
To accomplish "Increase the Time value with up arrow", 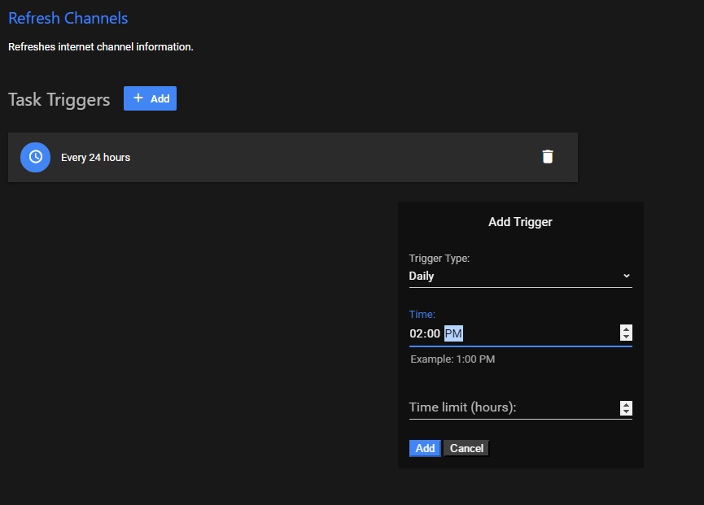I will click(x=626, y=329).
